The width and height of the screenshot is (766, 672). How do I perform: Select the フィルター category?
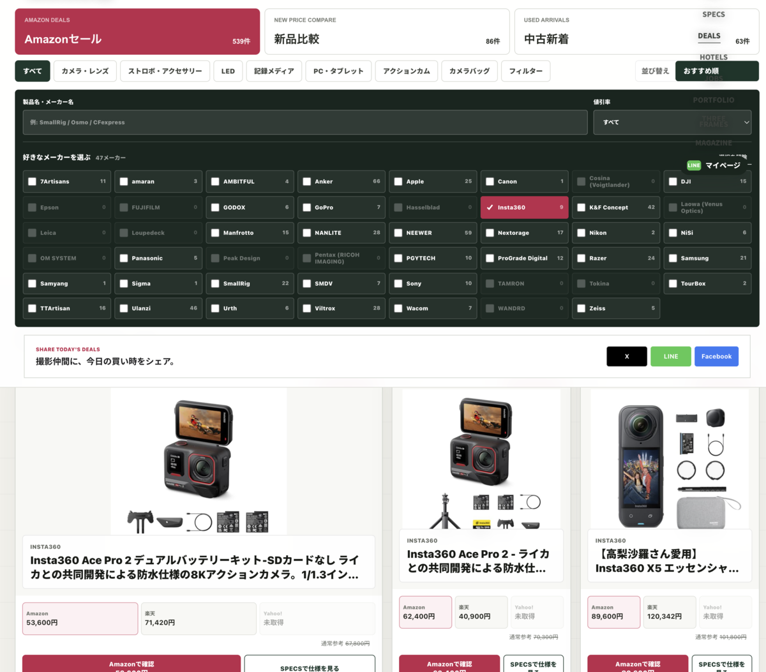(526, 71)
